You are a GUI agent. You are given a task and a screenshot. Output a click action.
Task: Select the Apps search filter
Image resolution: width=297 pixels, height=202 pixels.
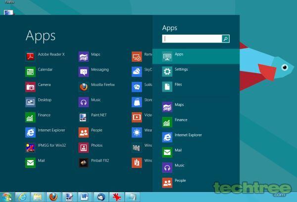pos(196,56)
